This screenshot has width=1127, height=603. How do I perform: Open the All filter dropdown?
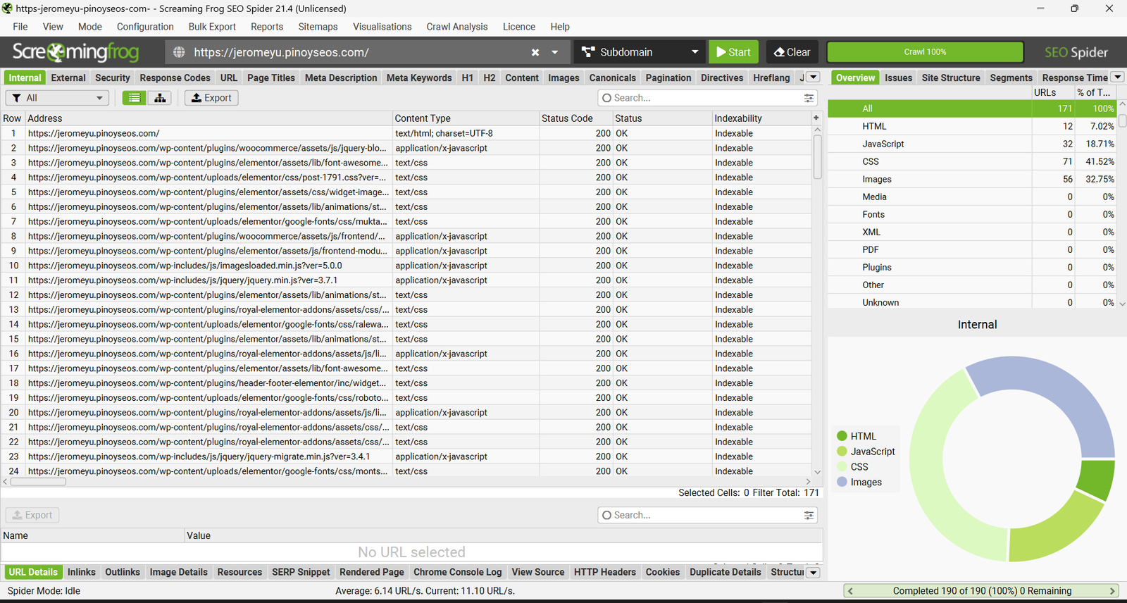(x=58, y=98)
